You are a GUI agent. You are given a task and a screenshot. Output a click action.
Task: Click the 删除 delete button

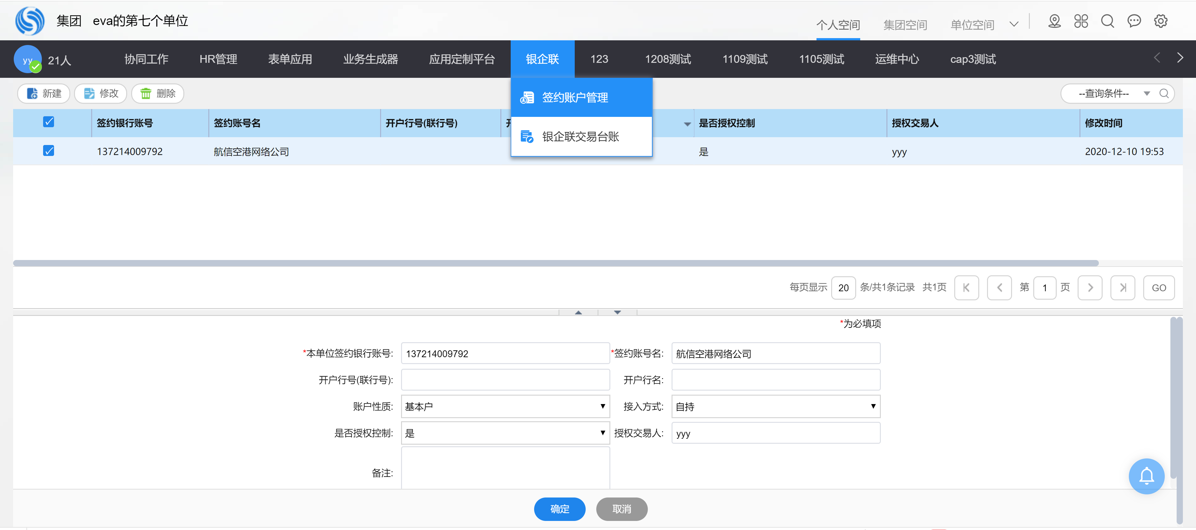[x=158, y=93]
